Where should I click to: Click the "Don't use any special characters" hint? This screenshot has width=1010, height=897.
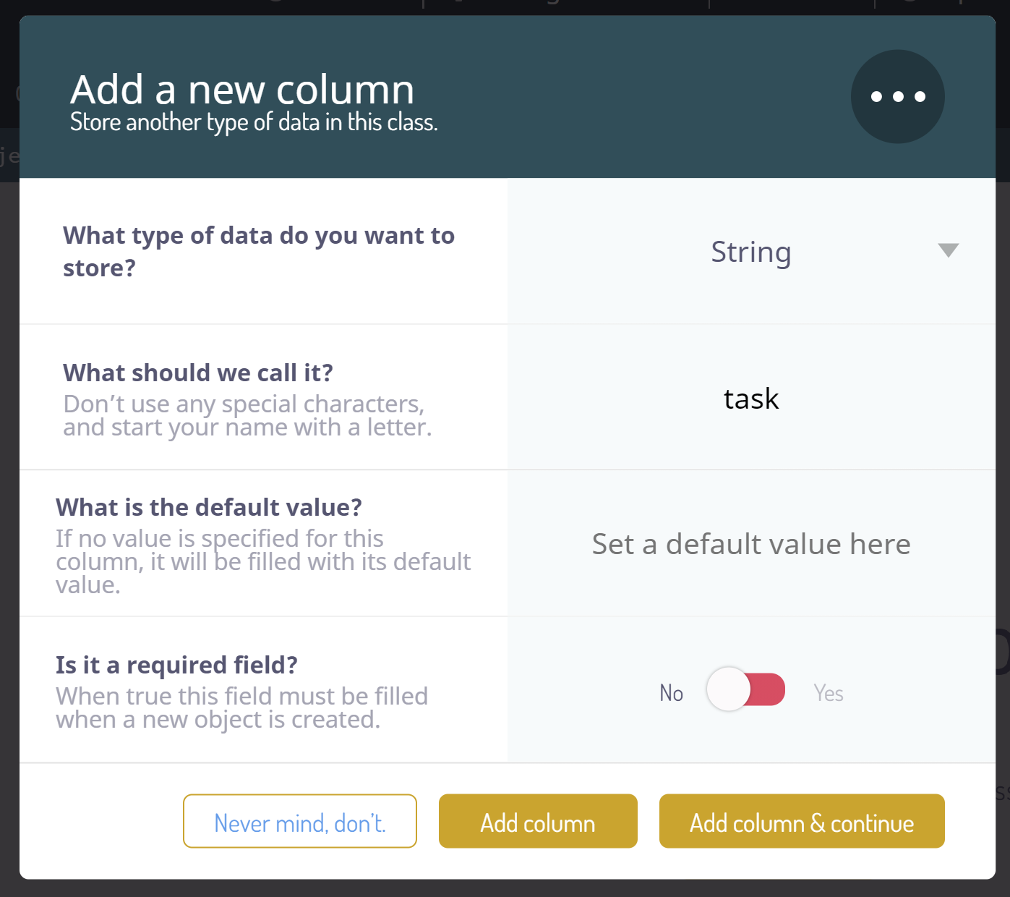tap(247, 415)
